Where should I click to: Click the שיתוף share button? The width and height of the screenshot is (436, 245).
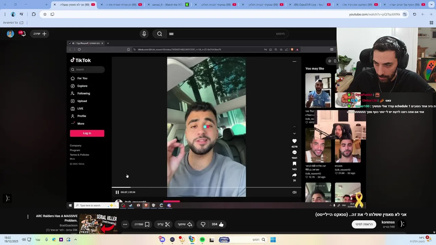pyautogui.click(x=185, y=224)
